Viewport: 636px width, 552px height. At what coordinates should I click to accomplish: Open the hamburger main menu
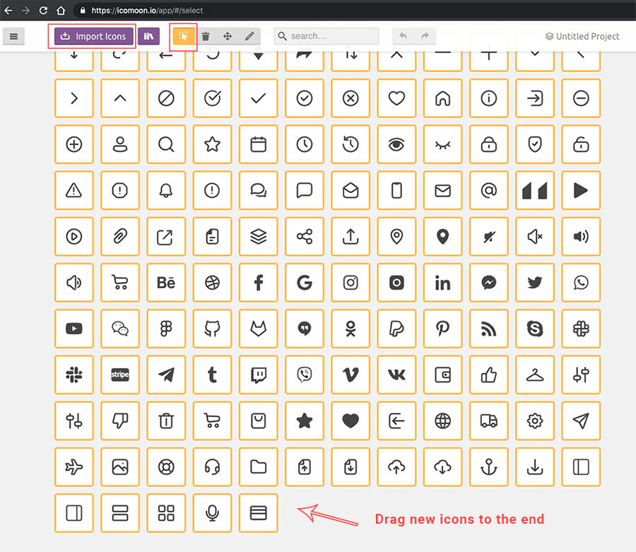(14, 36)
